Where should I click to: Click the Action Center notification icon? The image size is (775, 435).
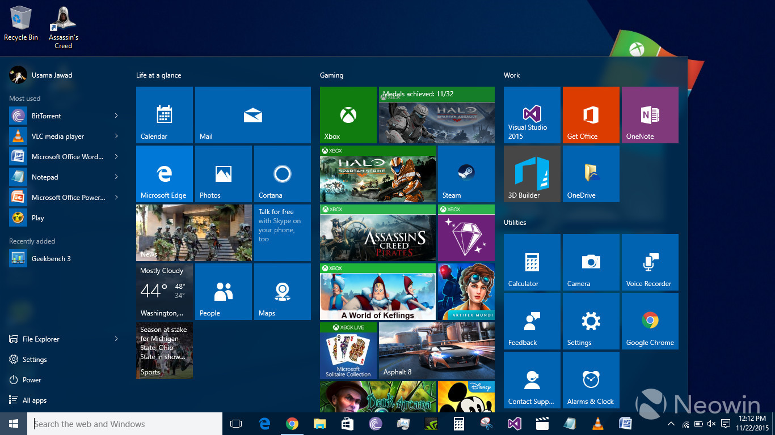725,424
